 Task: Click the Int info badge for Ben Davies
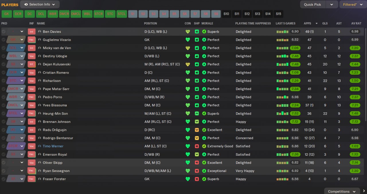coord(32,32)
